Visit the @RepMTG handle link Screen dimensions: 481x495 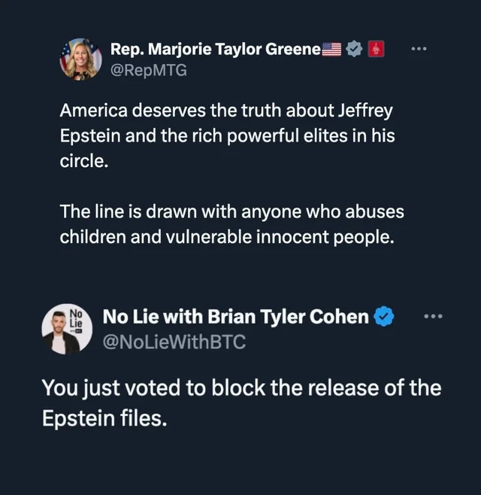point(149,70)
